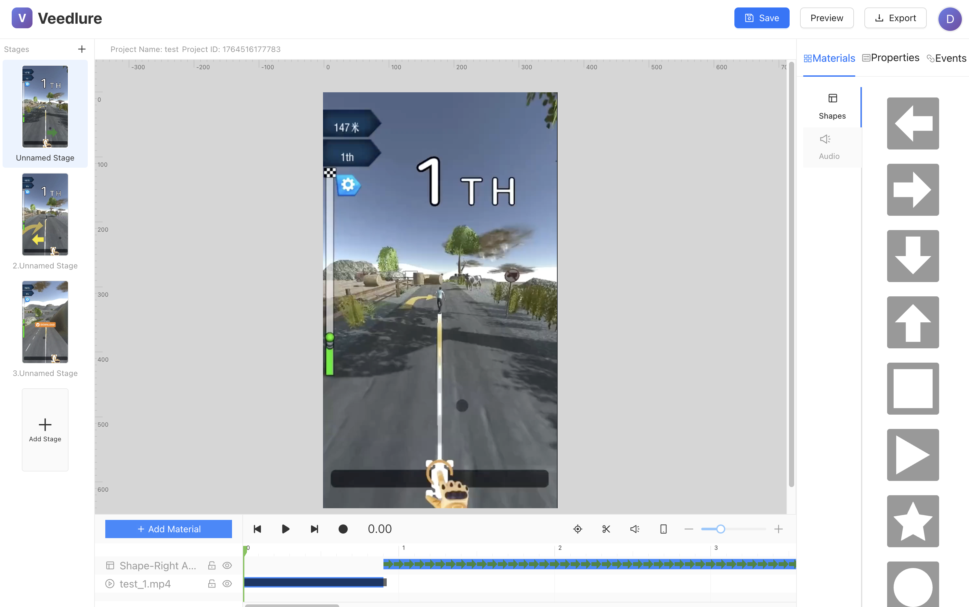Image resolution: width=969 pixels, height=607 pixels.
Task: Open the 2.Unnamed Stage thumbnail
Action: coord(45,214)
